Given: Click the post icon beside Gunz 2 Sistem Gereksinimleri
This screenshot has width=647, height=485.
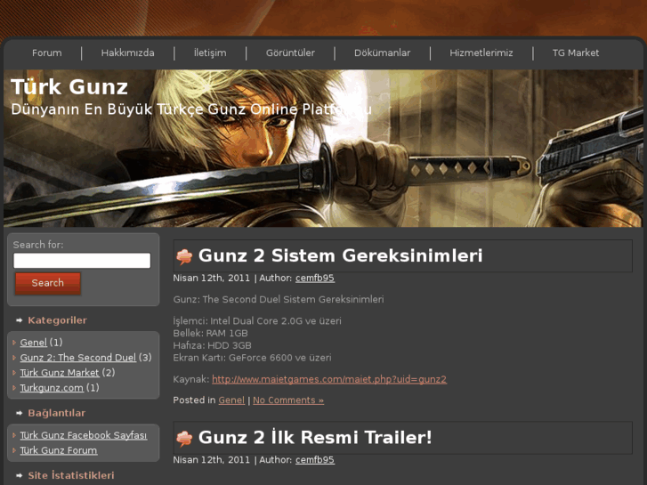Looking at the screenshot, I should (x=184, y=256).
